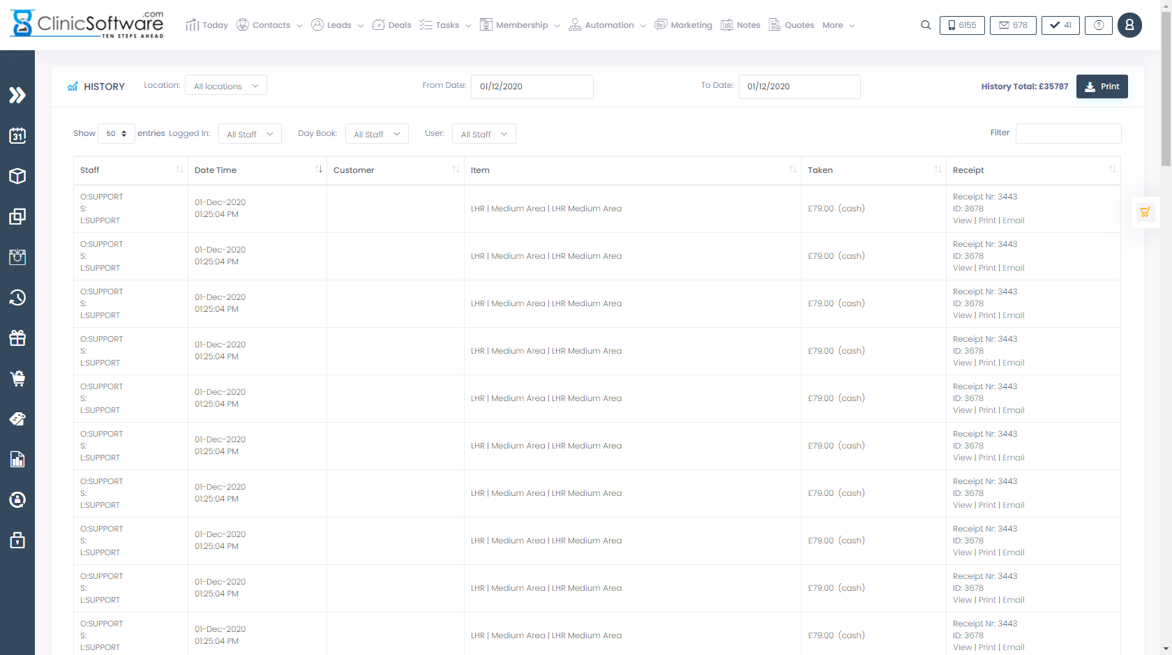Open the Automation menu in the navbar
1172x655 pixels.
(x=608, y=25)
